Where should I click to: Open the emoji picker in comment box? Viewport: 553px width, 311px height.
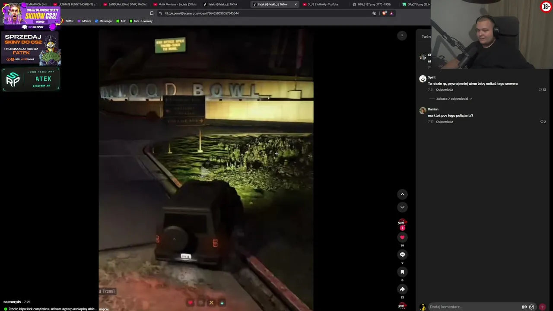click(531, 307)
